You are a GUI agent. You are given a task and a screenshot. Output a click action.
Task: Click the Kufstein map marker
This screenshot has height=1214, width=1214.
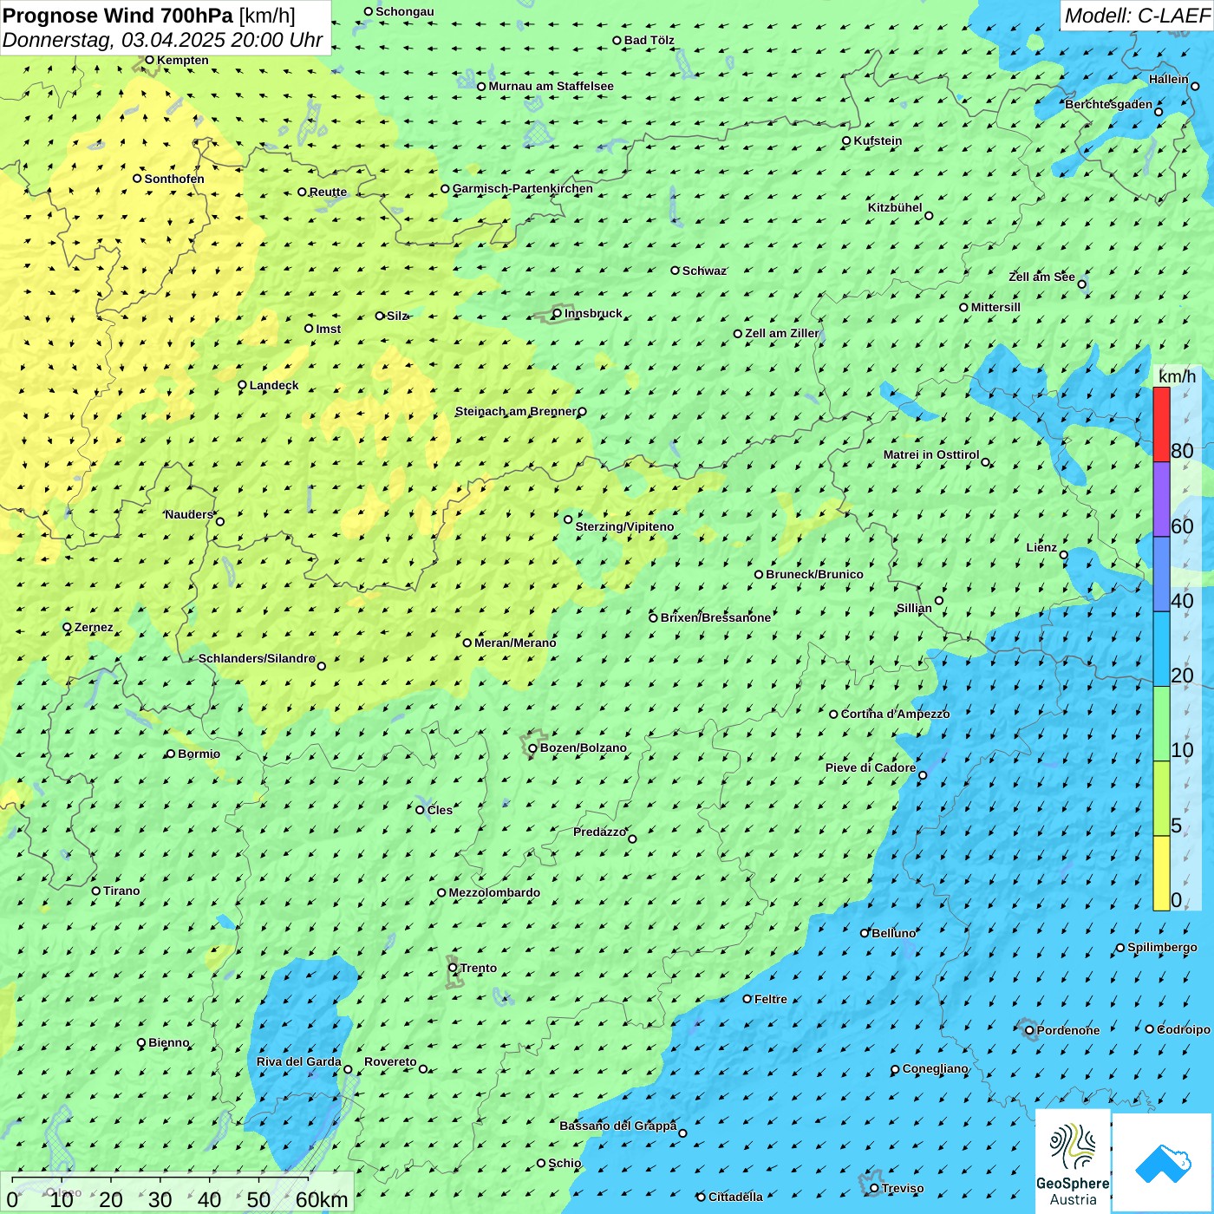pos(847,140)
